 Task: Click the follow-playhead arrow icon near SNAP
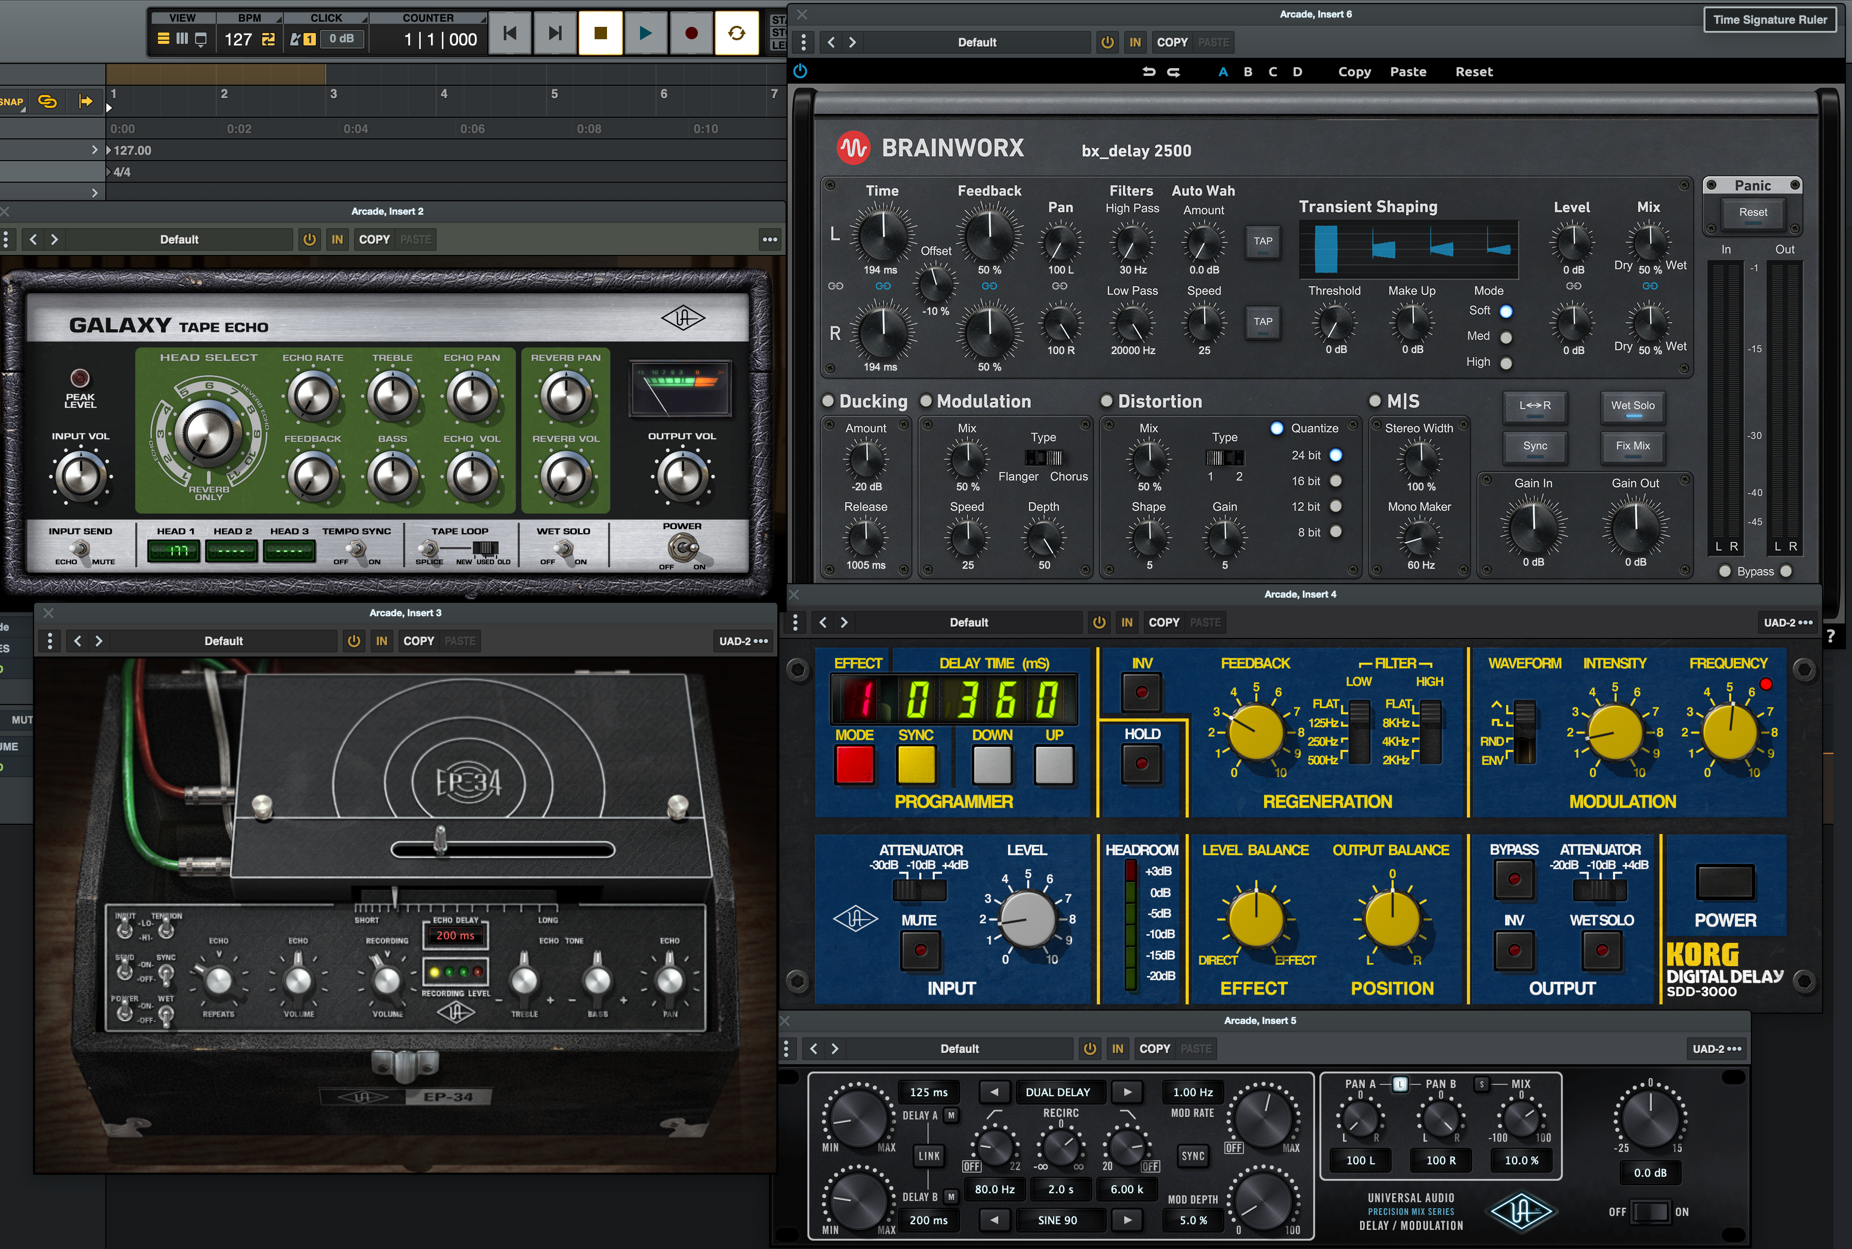tap(85, 101)
